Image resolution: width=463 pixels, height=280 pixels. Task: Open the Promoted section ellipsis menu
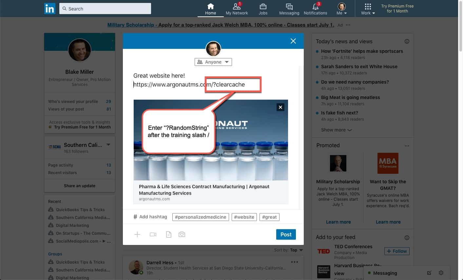click(x=407, y=146)
